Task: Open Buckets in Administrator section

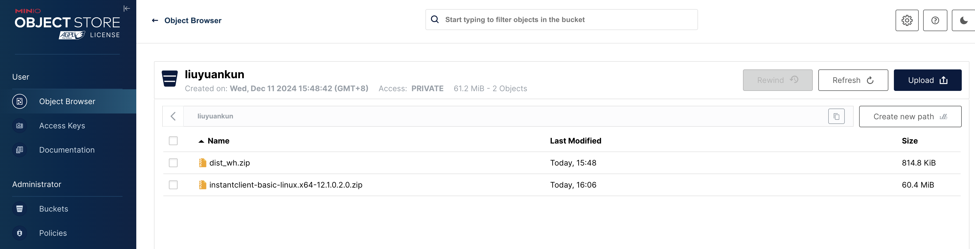Action: [x=54, y=209]
